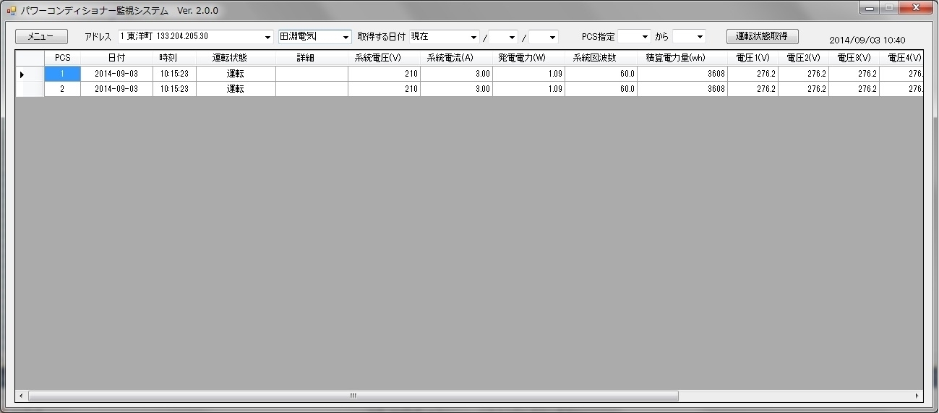Click the 運転 status in PCS 1 row
The image size is (939, 413).
[x=236, y=74]
